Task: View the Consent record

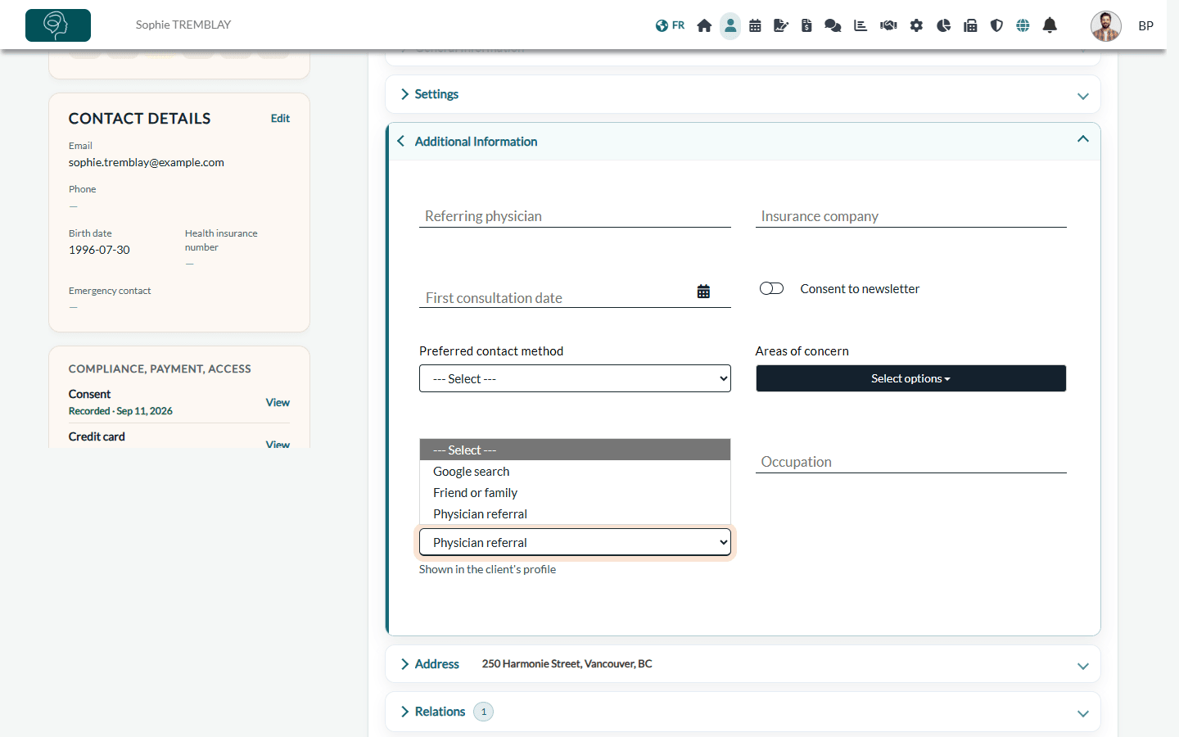Action: (x=278, y=402)
